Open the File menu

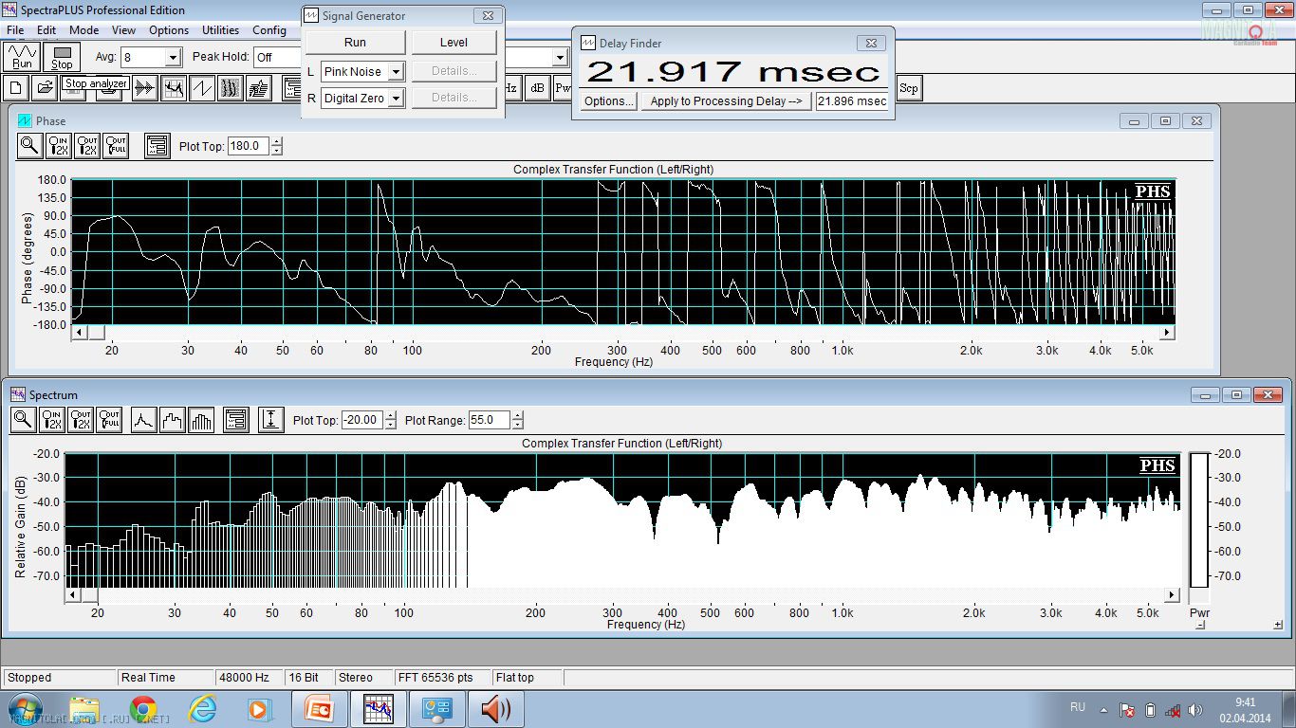click(15, 30)
